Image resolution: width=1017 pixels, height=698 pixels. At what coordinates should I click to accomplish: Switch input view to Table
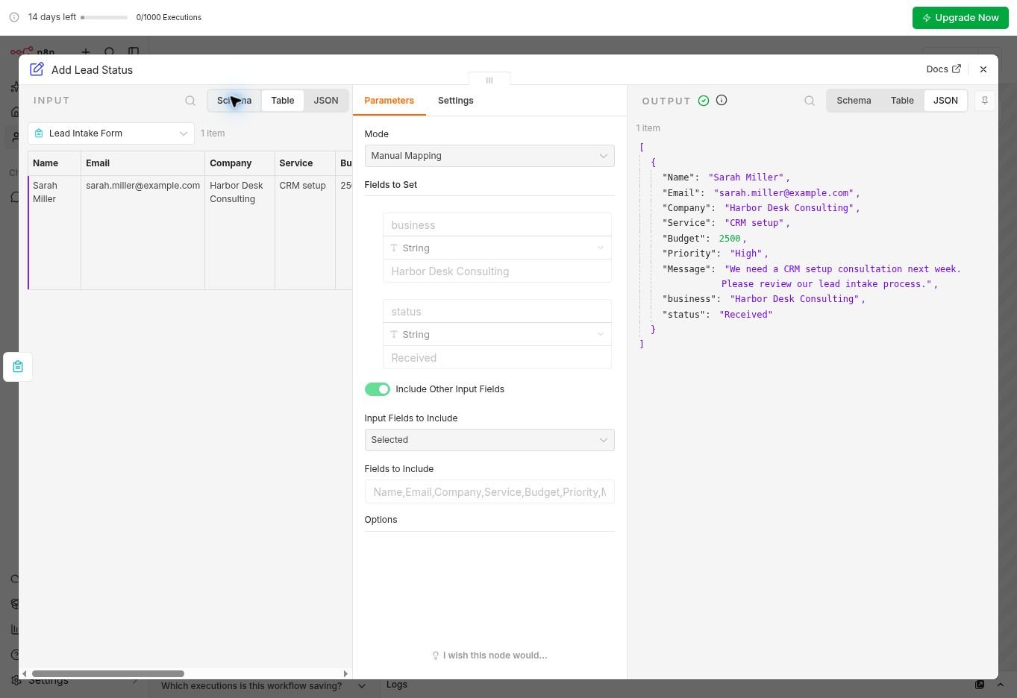[x=283, y=101]
